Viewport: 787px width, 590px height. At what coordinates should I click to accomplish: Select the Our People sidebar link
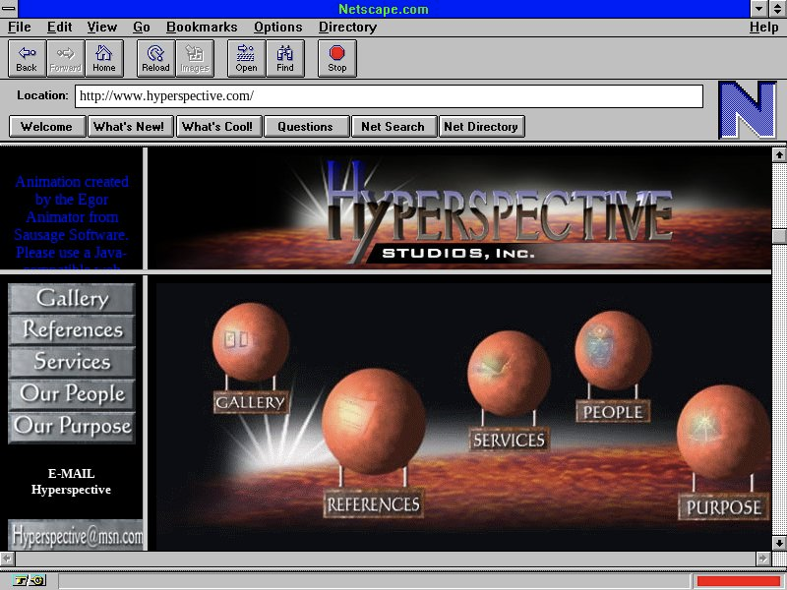73,394
